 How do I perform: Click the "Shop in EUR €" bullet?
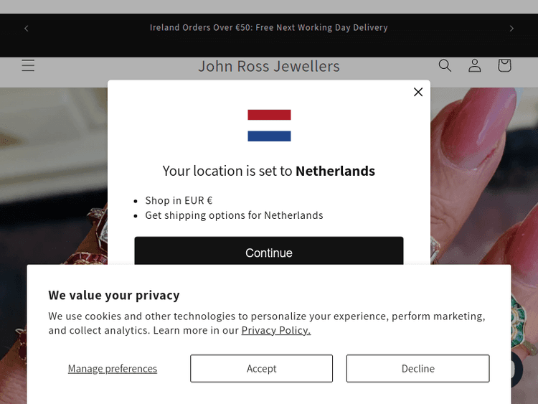pyautogui.click(x=179, y=201)
